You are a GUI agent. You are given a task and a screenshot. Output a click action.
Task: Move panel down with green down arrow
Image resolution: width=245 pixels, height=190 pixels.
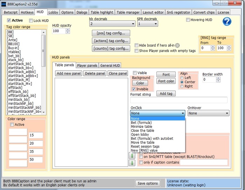point(132,163)
